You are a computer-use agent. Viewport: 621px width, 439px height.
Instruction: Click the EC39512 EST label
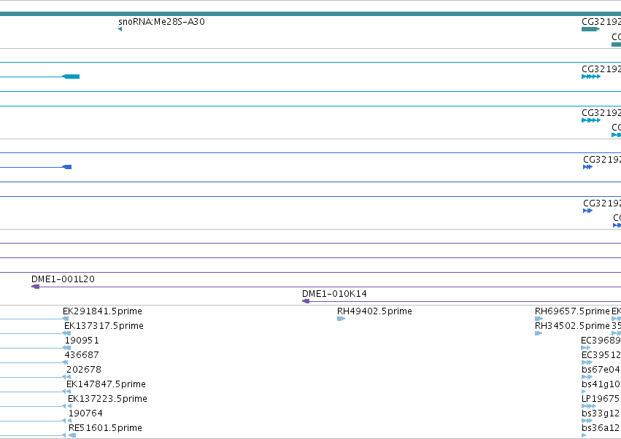click(x=601, y=355)
